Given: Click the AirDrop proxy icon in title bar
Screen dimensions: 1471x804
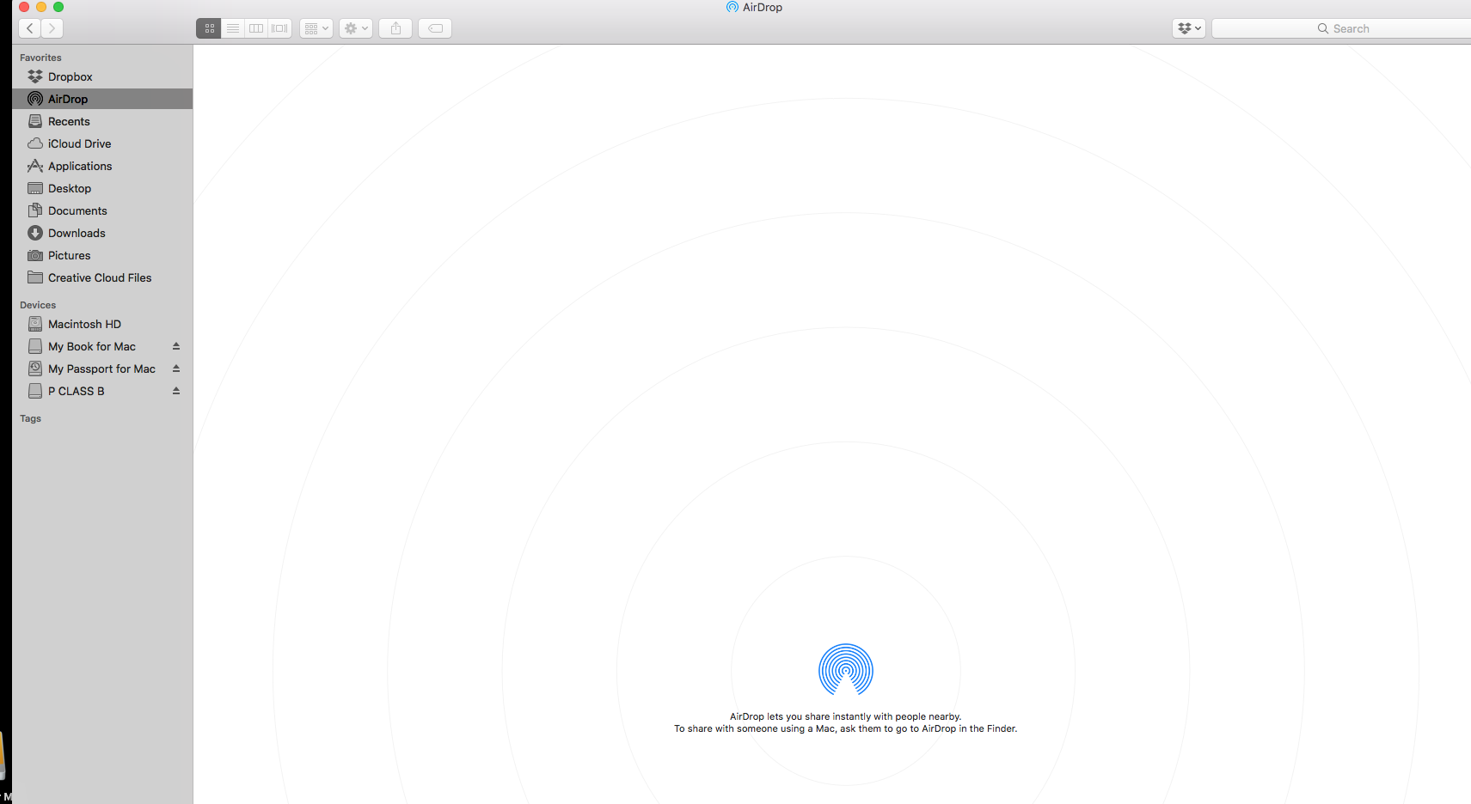Looking at the screenshot, I should point(732,7).
